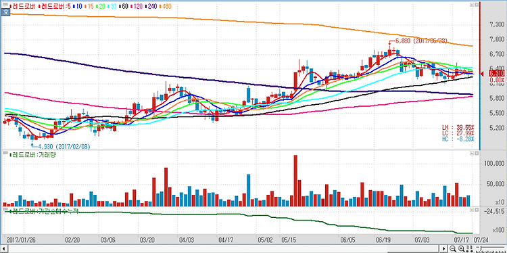Click the volume pane maximize icon
The width and height of the screenshot is (507, 253).
(x=477, y=154)
